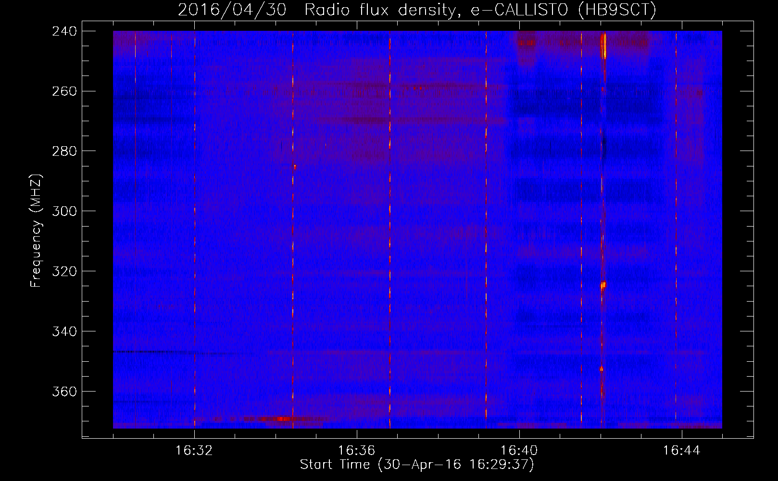Click the 16:32 time tick label

pos(194,450)
